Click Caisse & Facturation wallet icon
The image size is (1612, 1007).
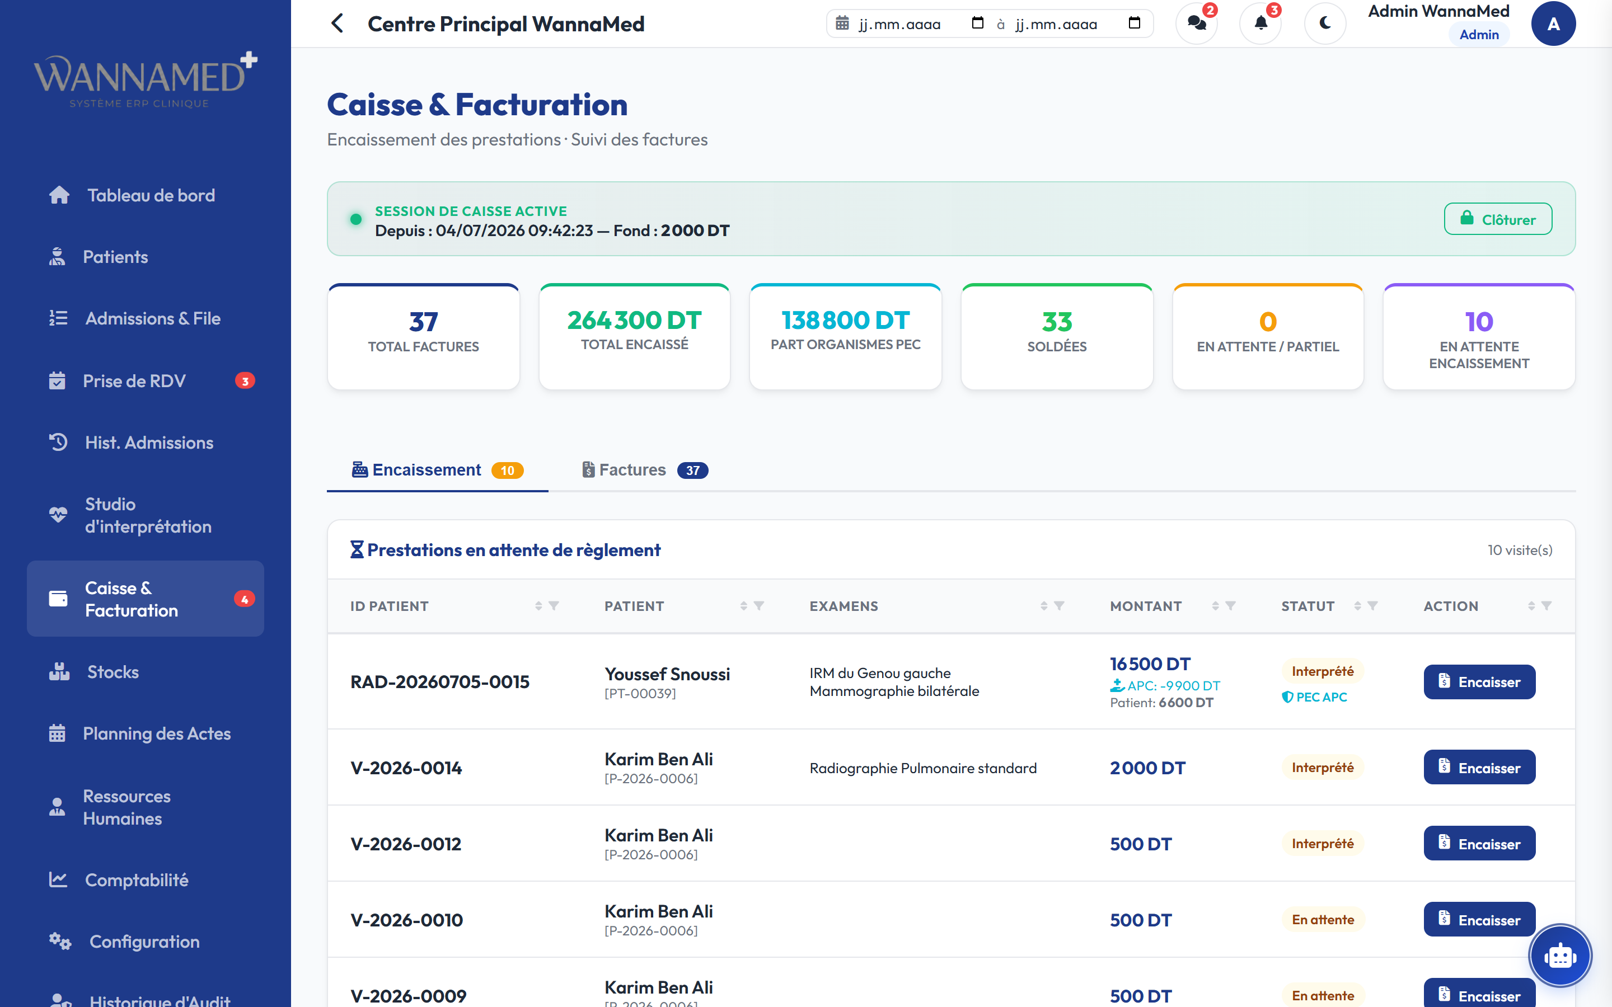tap(59, 599)
